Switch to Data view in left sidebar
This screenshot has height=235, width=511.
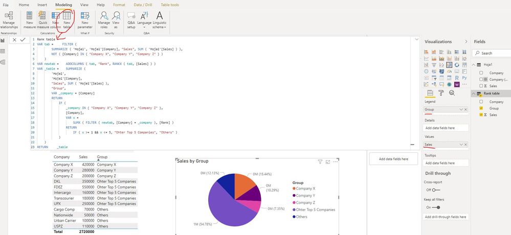click(3, 51)
